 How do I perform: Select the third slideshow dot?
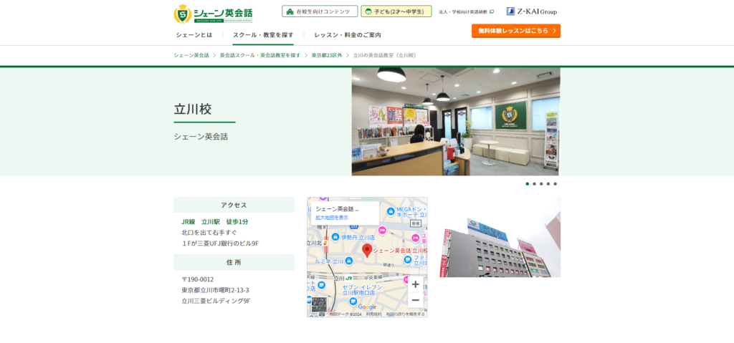click(x=541, y=184)
